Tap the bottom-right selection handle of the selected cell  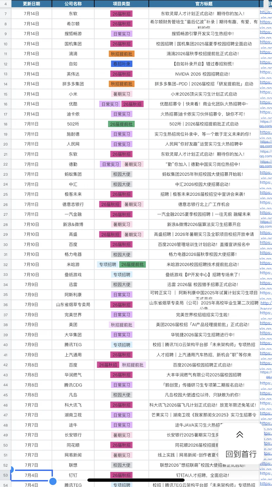pos(53,481)
